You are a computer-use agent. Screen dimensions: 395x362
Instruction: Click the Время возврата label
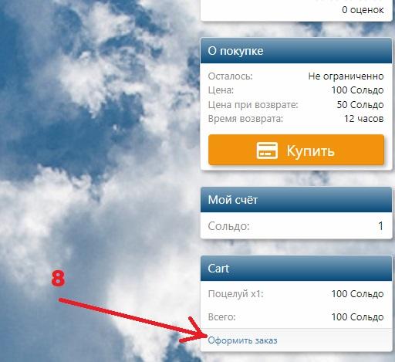[x=245, y=119]
